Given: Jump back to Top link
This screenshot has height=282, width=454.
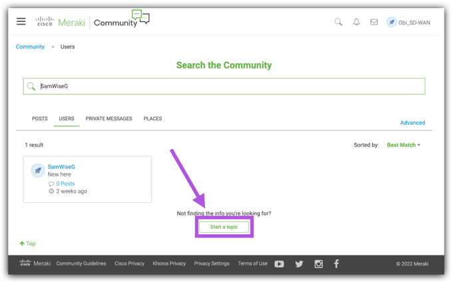Looking at the screenshot, I should [x=28, y=244].
